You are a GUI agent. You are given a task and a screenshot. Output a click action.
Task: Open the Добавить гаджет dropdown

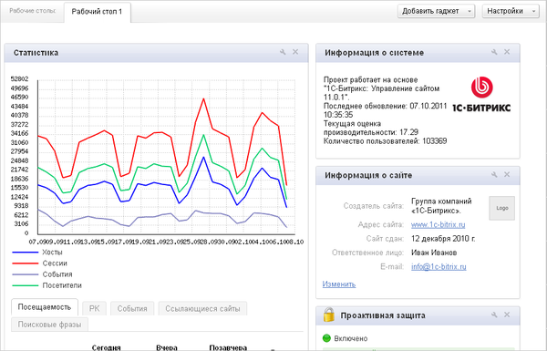pyautogui.click(x=436, y=11)
